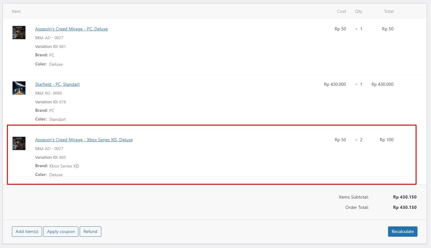Select the Items Subtotal amount Rp 430.150
This screenshot has height=248, width=431.
(405, 197)
